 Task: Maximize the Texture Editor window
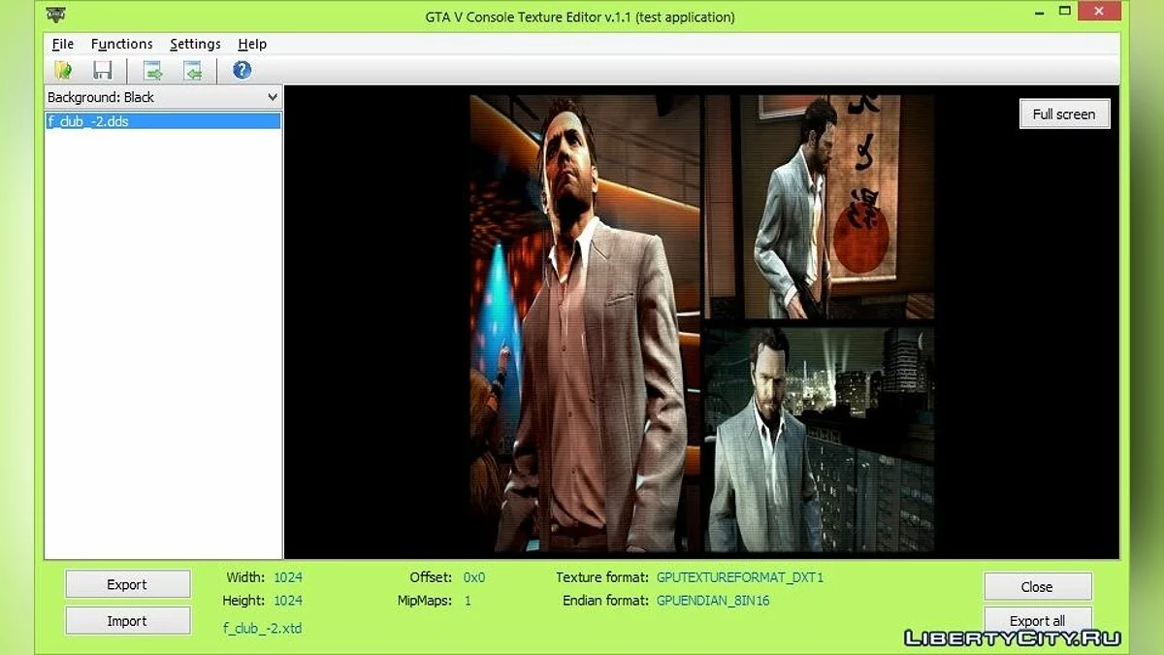[1064, 12]
